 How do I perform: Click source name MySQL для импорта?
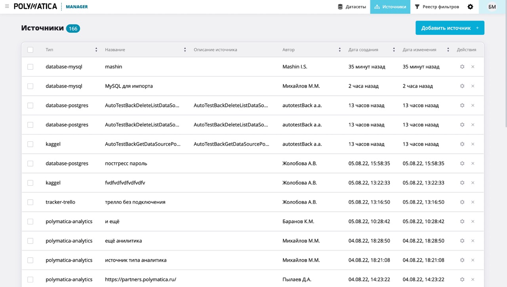pos(129,86)
